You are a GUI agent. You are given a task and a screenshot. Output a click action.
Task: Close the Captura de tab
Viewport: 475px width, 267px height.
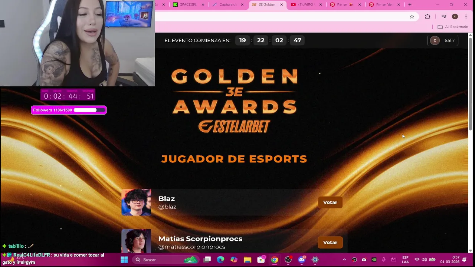(242, 4)
